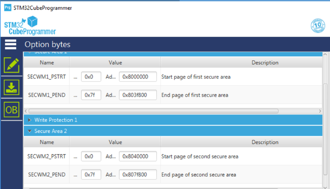Select the SECWM1_PSTRT name cell
The width and height of the screenshot is (330, 189).
tap(46, 77)
